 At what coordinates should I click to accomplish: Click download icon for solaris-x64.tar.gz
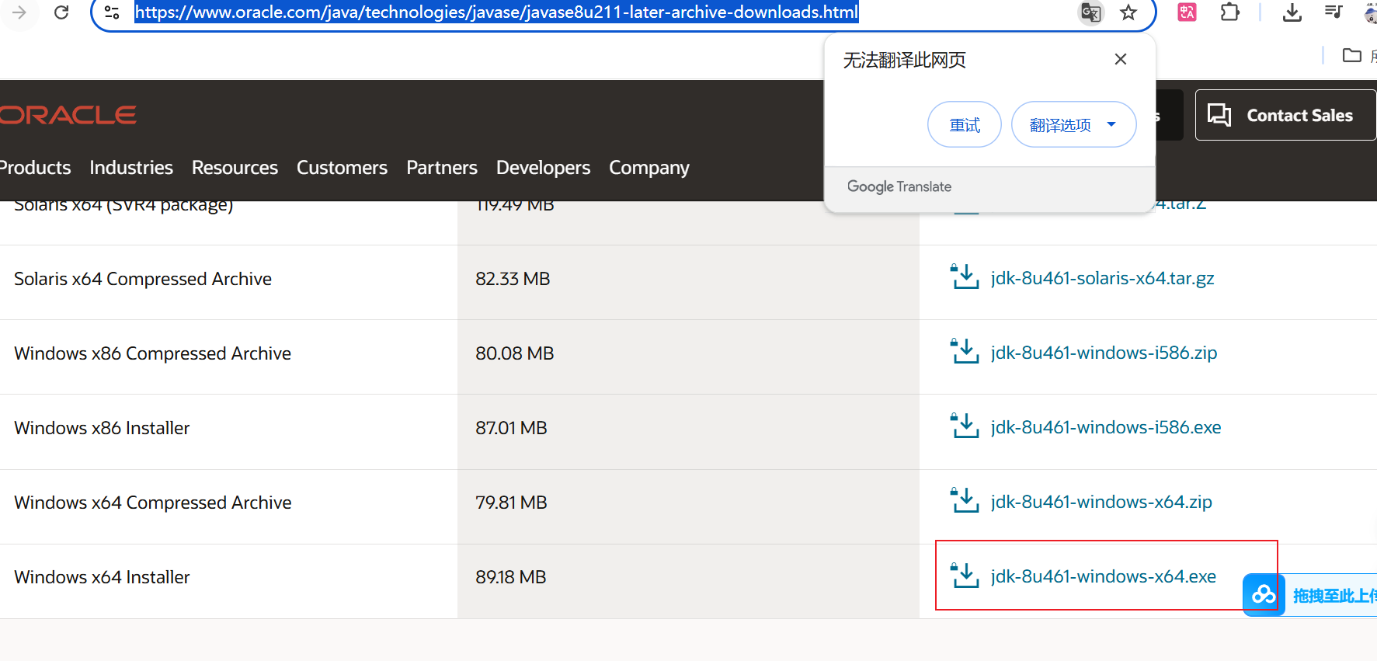pyautogui.click(x=965, y=277)
